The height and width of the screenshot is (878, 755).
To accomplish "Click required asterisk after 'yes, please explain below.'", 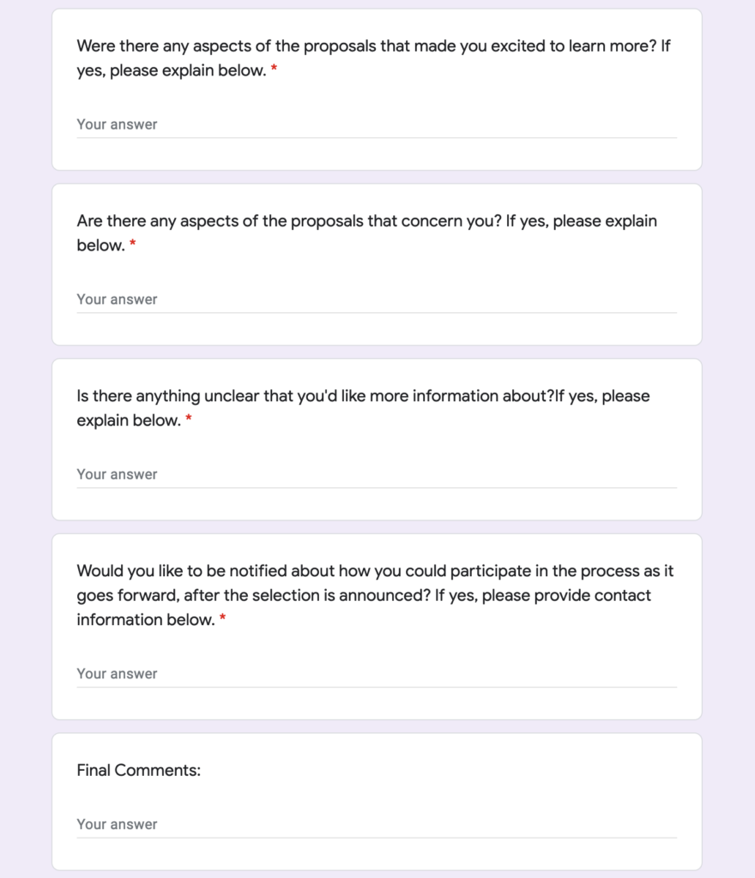I will click(274, 69).
